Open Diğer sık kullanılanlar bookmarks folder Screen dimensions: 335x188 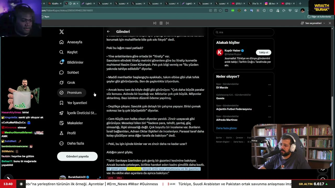pyautogui.click(x=319, y=17)
